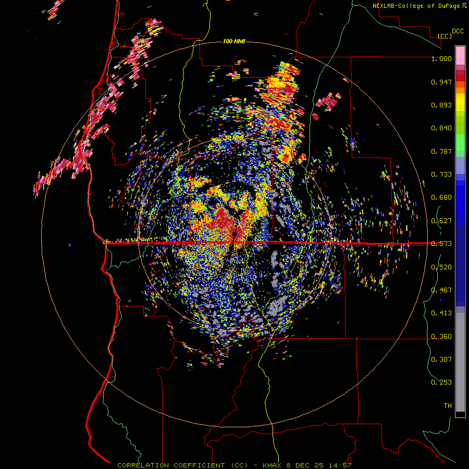This screenshot has height=469, width=469.
Task: Select the 0.467 scale value
Action: coord(441,290)
